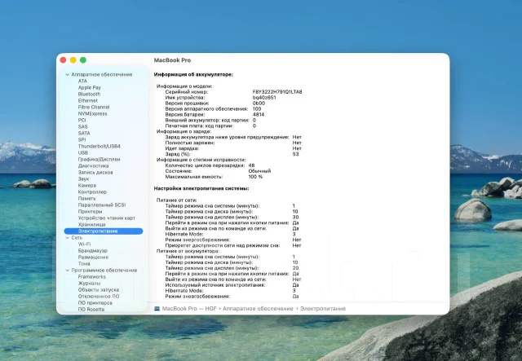Open Журналы in the sidebar
Viewport: 522px width, 361px height.
tap(89, 283)
